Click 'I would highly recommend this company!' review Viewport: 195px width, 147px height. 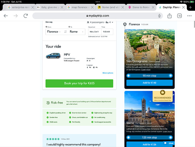point(73,144)
